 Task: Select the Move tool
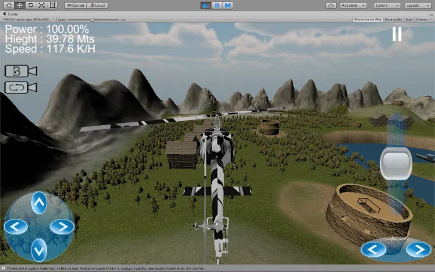[x=20, y=5]
